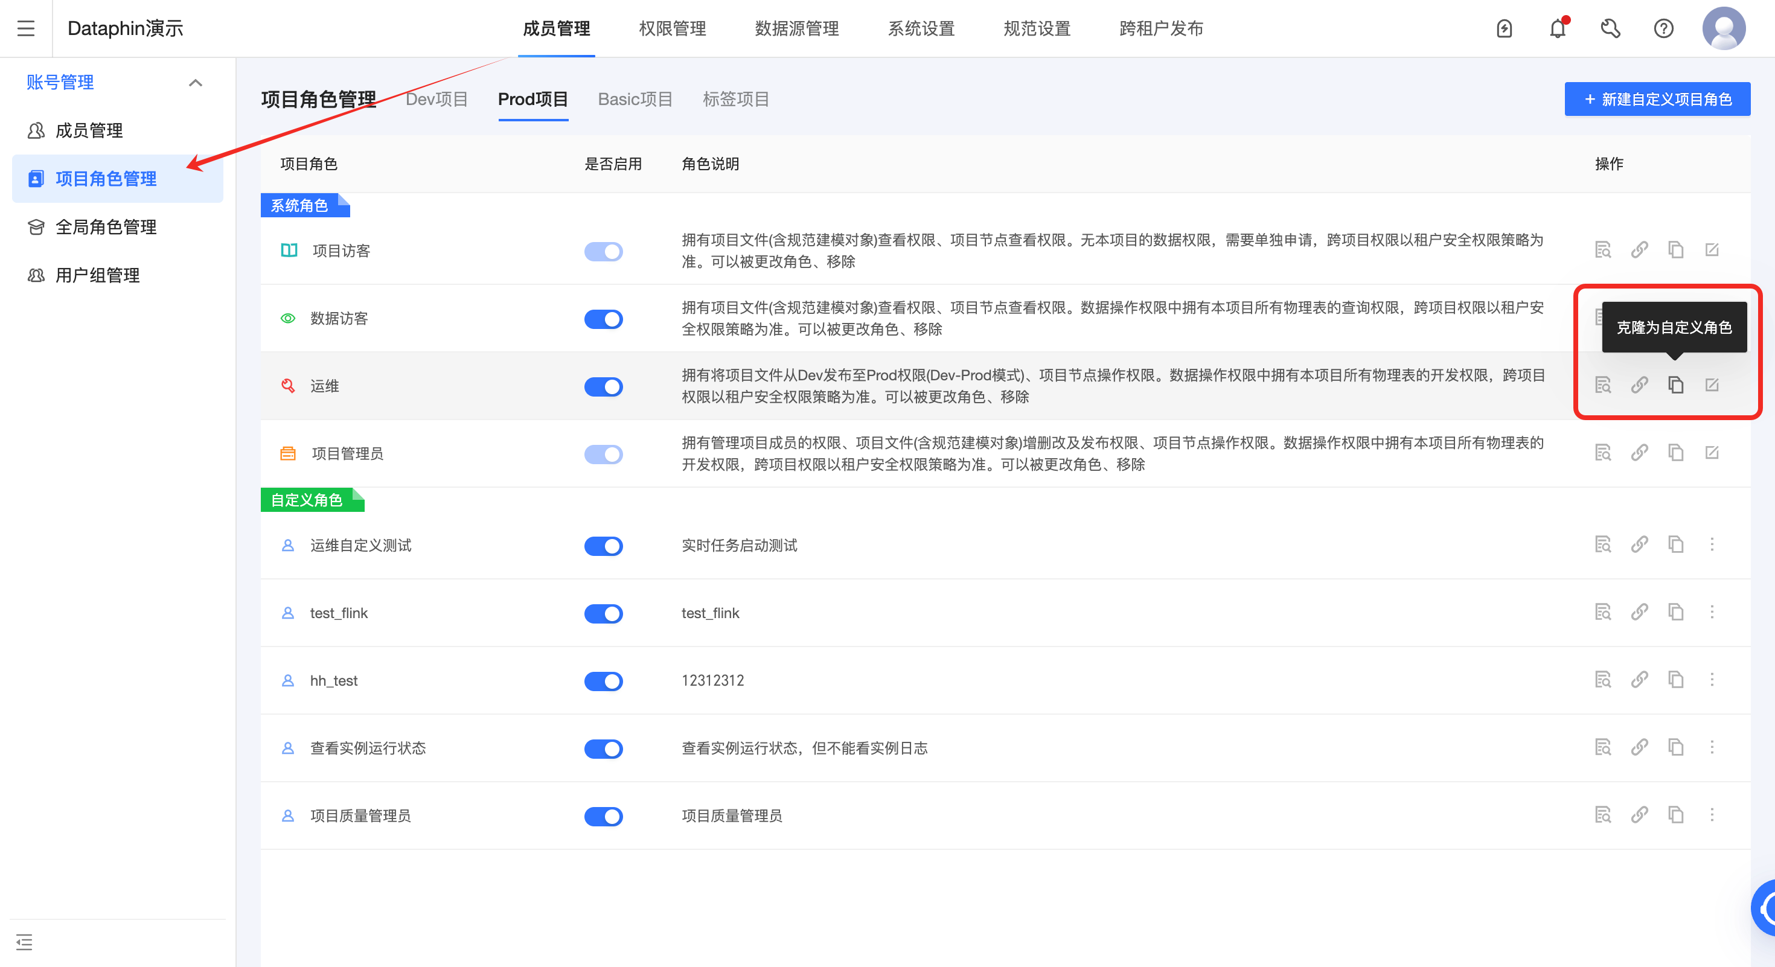Click 新建自定义项目角色 button
1775x967 pixels.
[1657, 99]
